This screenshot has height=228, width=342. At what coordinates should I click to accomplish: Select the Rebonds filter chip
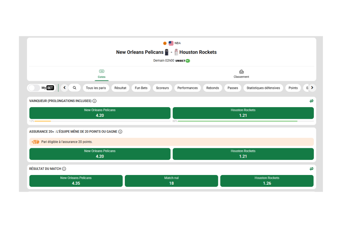click(x=213, y=88)
